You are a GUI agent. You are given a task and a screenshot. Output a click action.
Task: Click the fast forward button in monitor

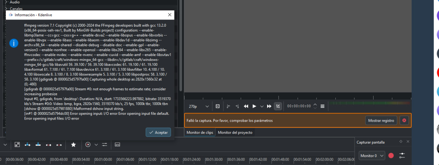pos(269,106)
